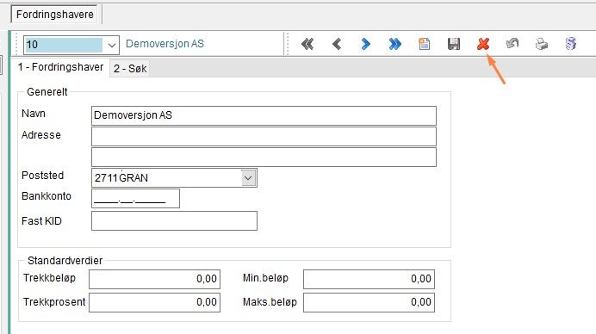Click the second Adresse input line
Image resolution: width=596 pixels, height=334 pixels.
coord(264,157)
